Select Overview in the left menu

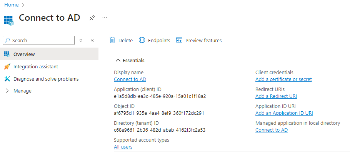coord(49,54)
